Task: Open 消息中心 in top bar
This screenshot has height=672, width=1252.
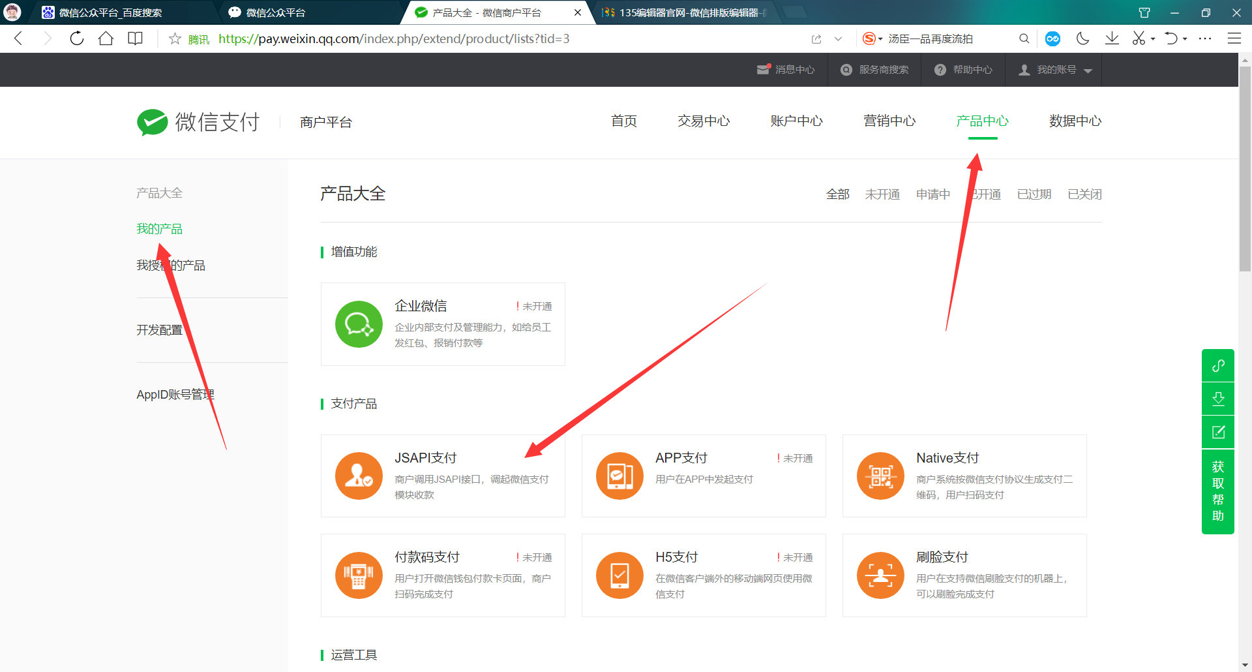Action: (x=786, y=70)
